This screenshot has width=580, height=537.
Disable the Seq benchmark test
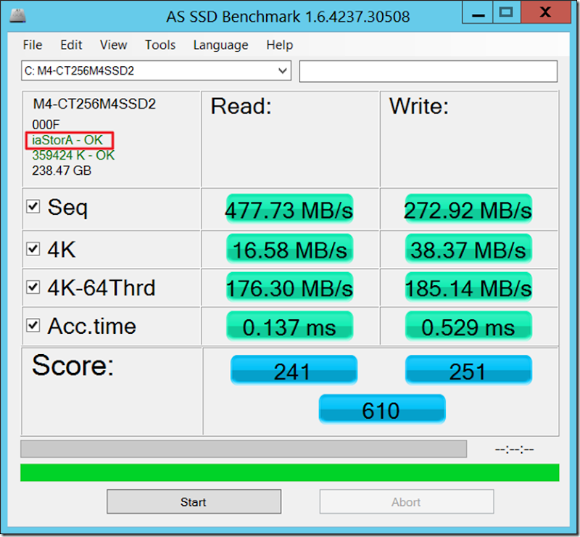[33, 206]
